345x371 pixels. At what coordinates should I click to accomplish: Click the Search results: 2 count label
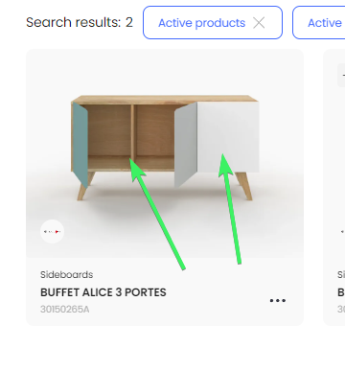80,22
